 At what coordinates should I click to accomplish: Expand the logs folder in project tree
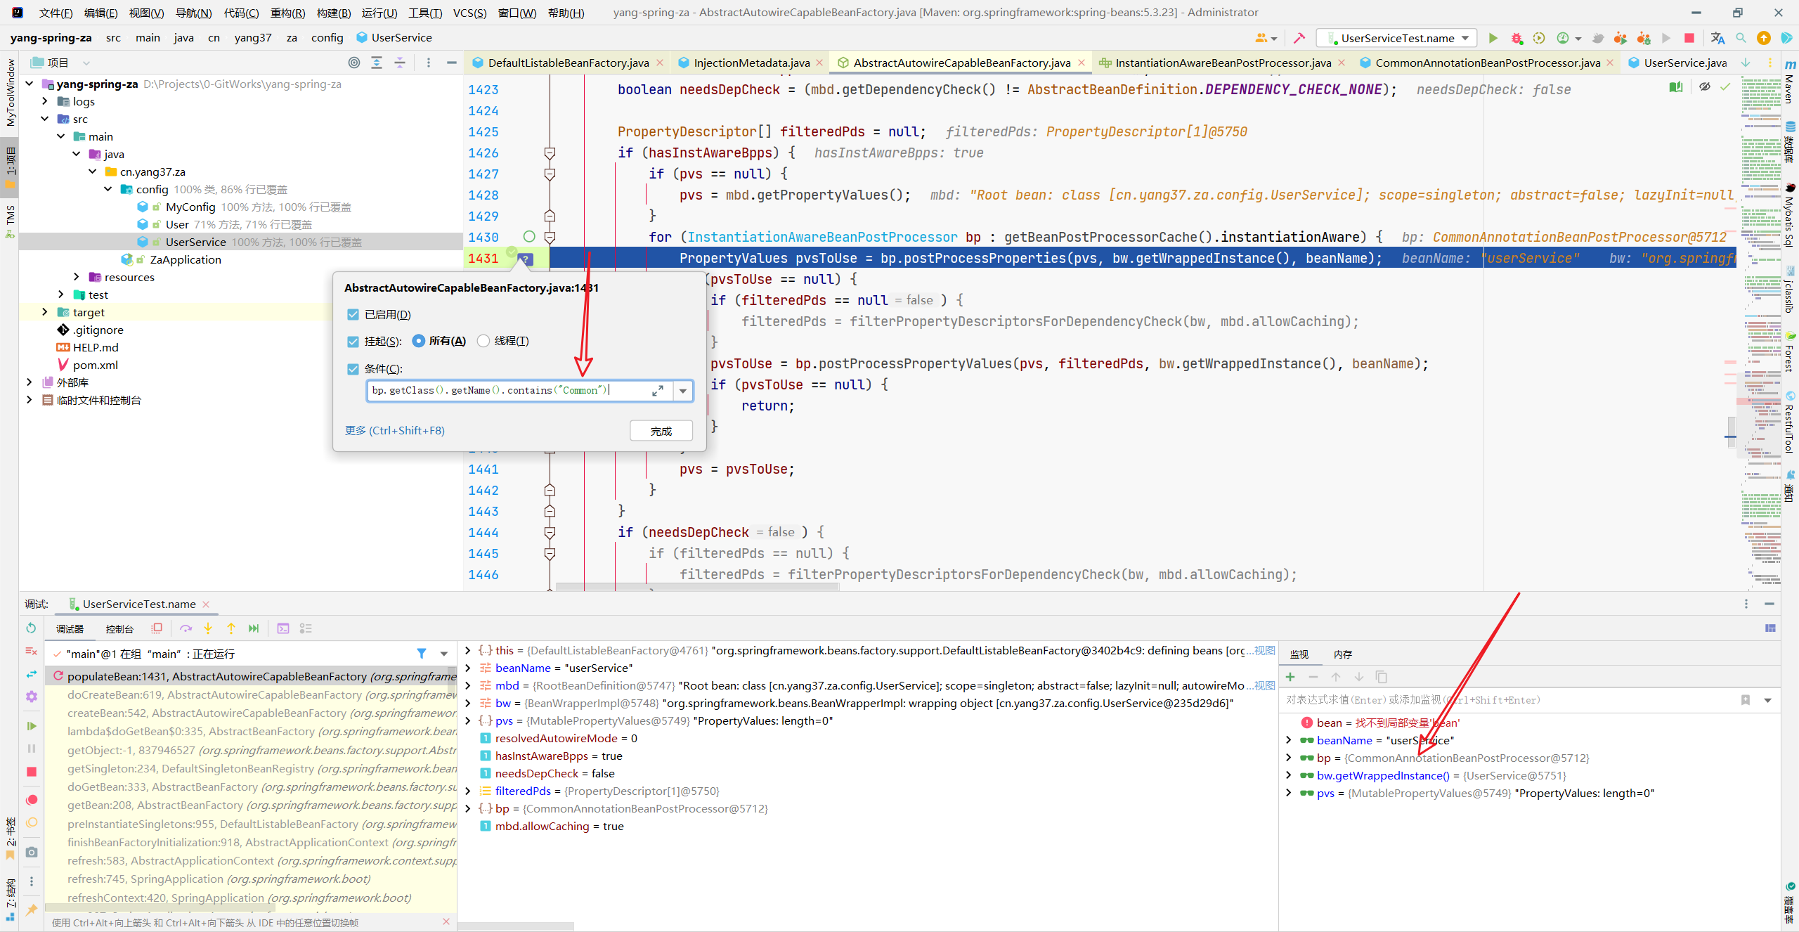44,101
